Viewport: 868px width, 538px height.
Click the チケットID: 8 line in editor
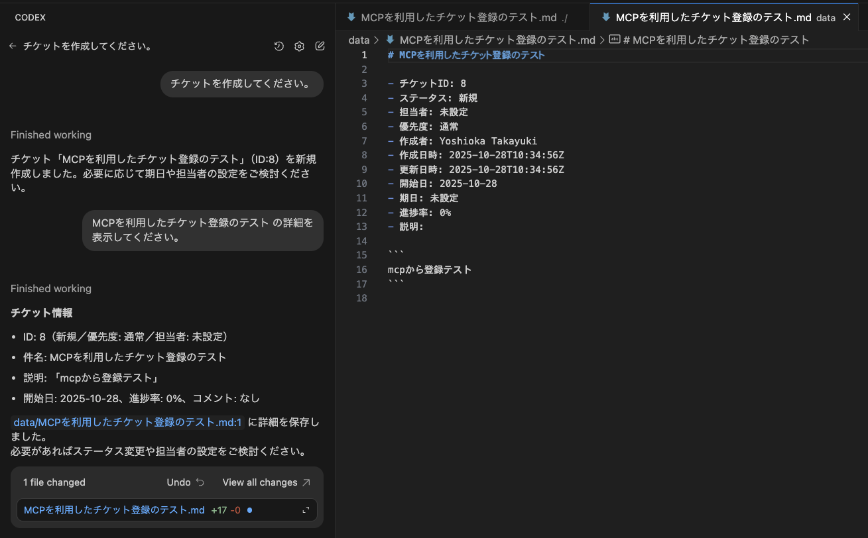click(432, 83)
